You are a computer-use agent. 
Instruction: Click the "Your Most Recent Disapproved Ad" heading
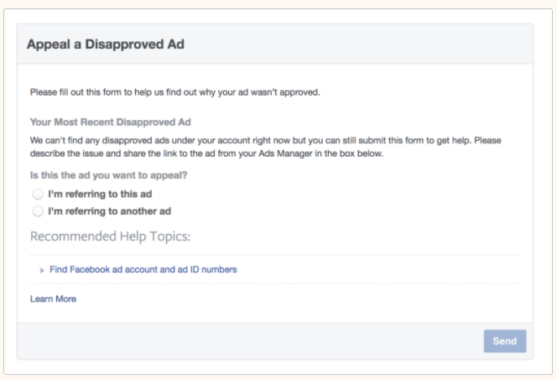111,122
